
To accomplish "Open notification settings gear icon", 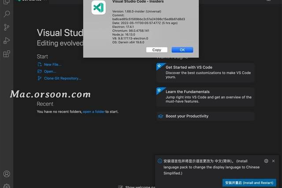I will point(266,161).
